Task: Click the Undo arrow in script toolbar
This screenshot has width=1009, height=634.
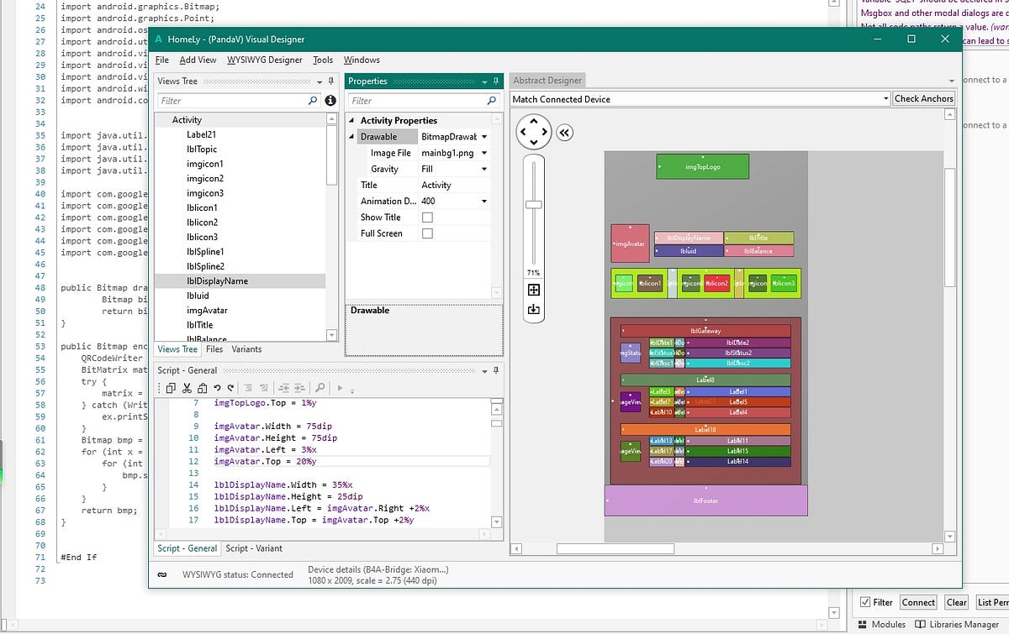Action: click(x=216, y=388)
